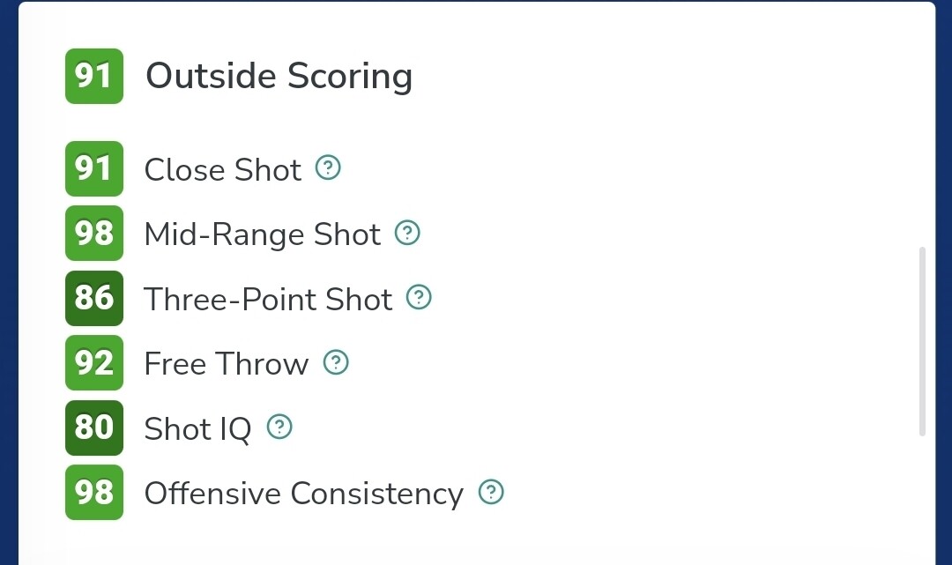
Task: Select the 98 Mid-Range Shot rating badge
Action: click(x=94, y=233)
